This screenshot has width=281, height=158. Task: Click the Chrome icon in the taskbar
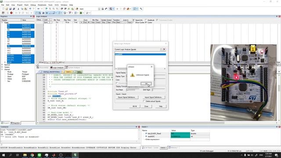coord(32,155)
